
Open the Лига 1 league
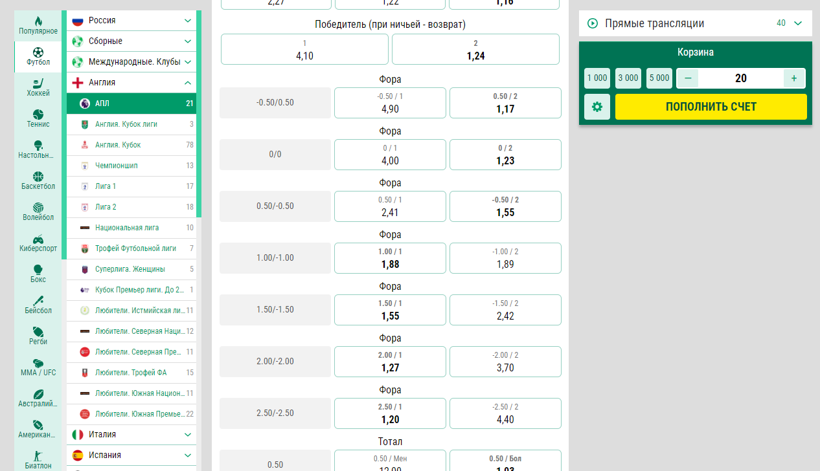click(131, 186)
